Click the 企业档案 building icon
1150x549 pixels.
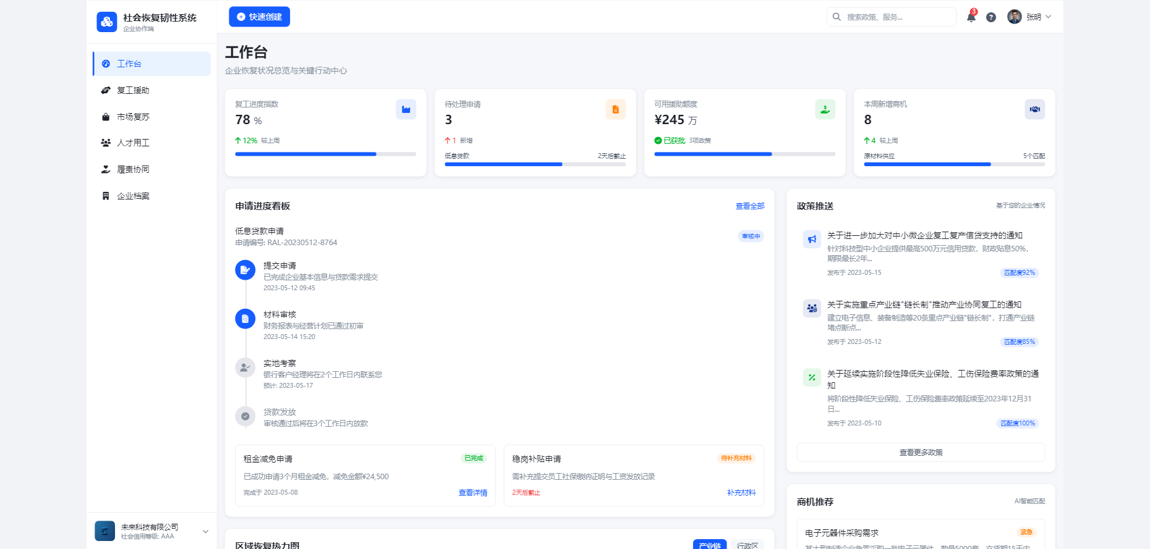tap(106, 196)
